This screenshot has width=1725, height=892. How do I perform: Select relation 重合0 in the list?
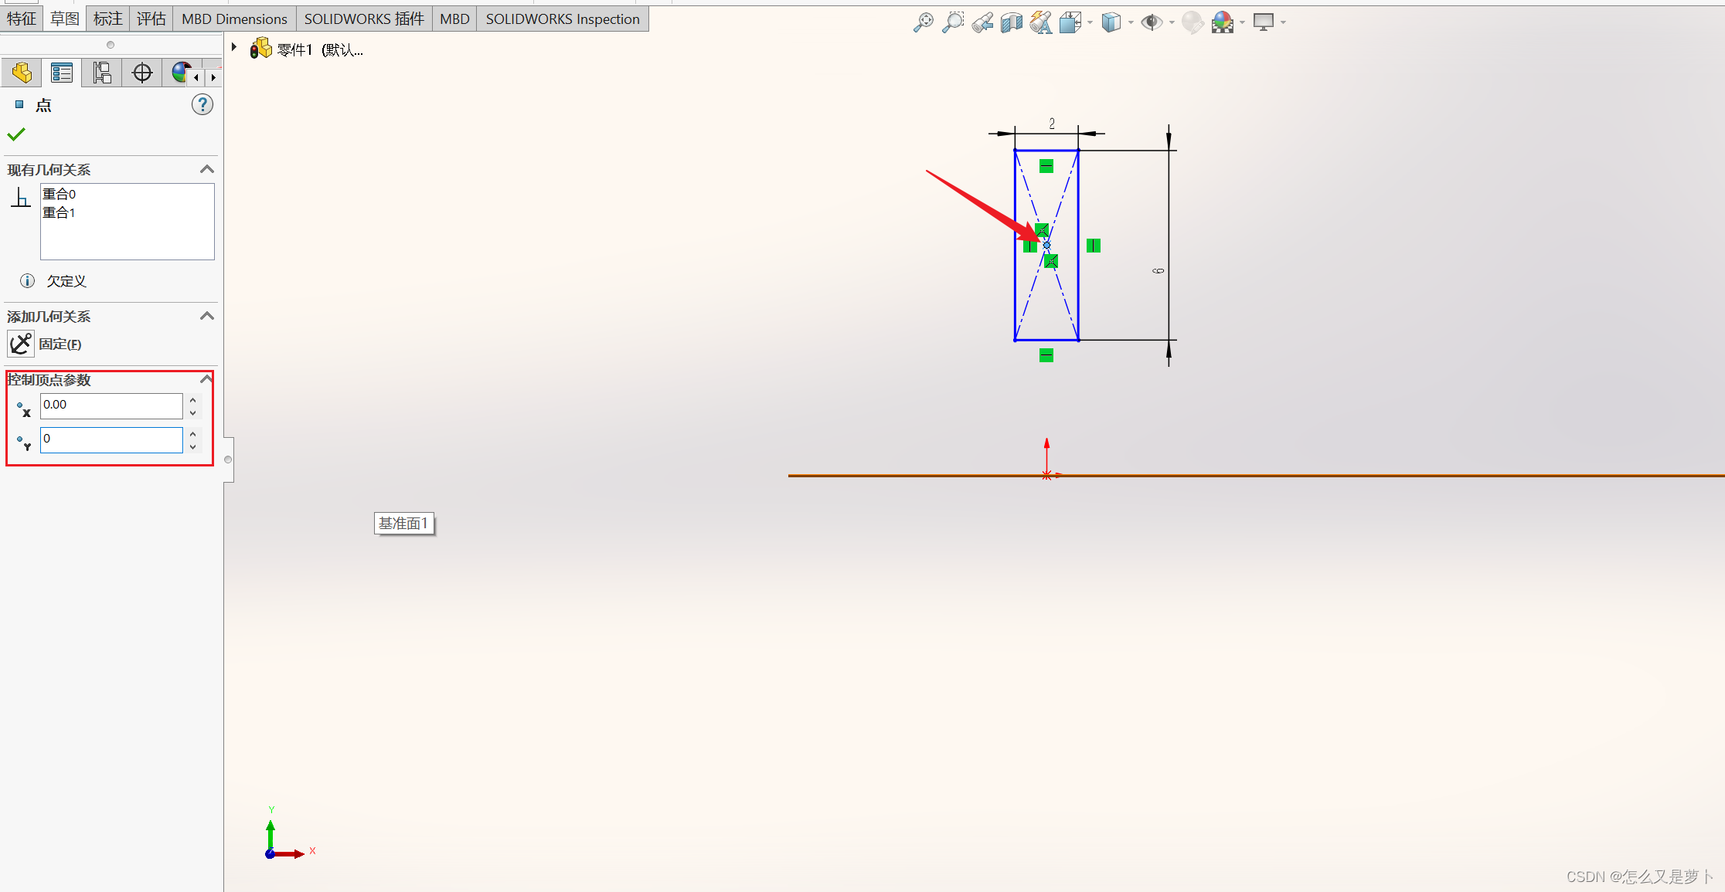60,194
